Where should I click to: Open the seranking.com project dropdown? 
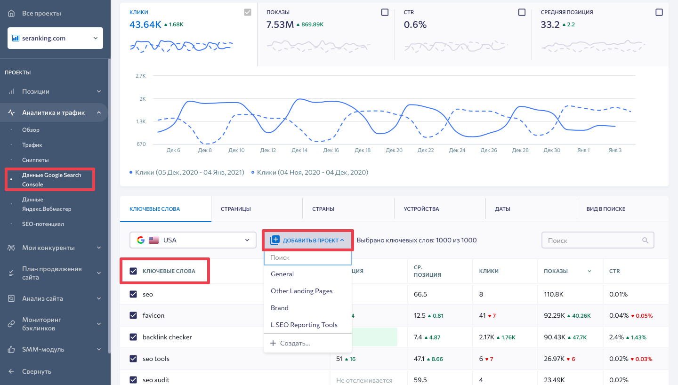point(55,38)
